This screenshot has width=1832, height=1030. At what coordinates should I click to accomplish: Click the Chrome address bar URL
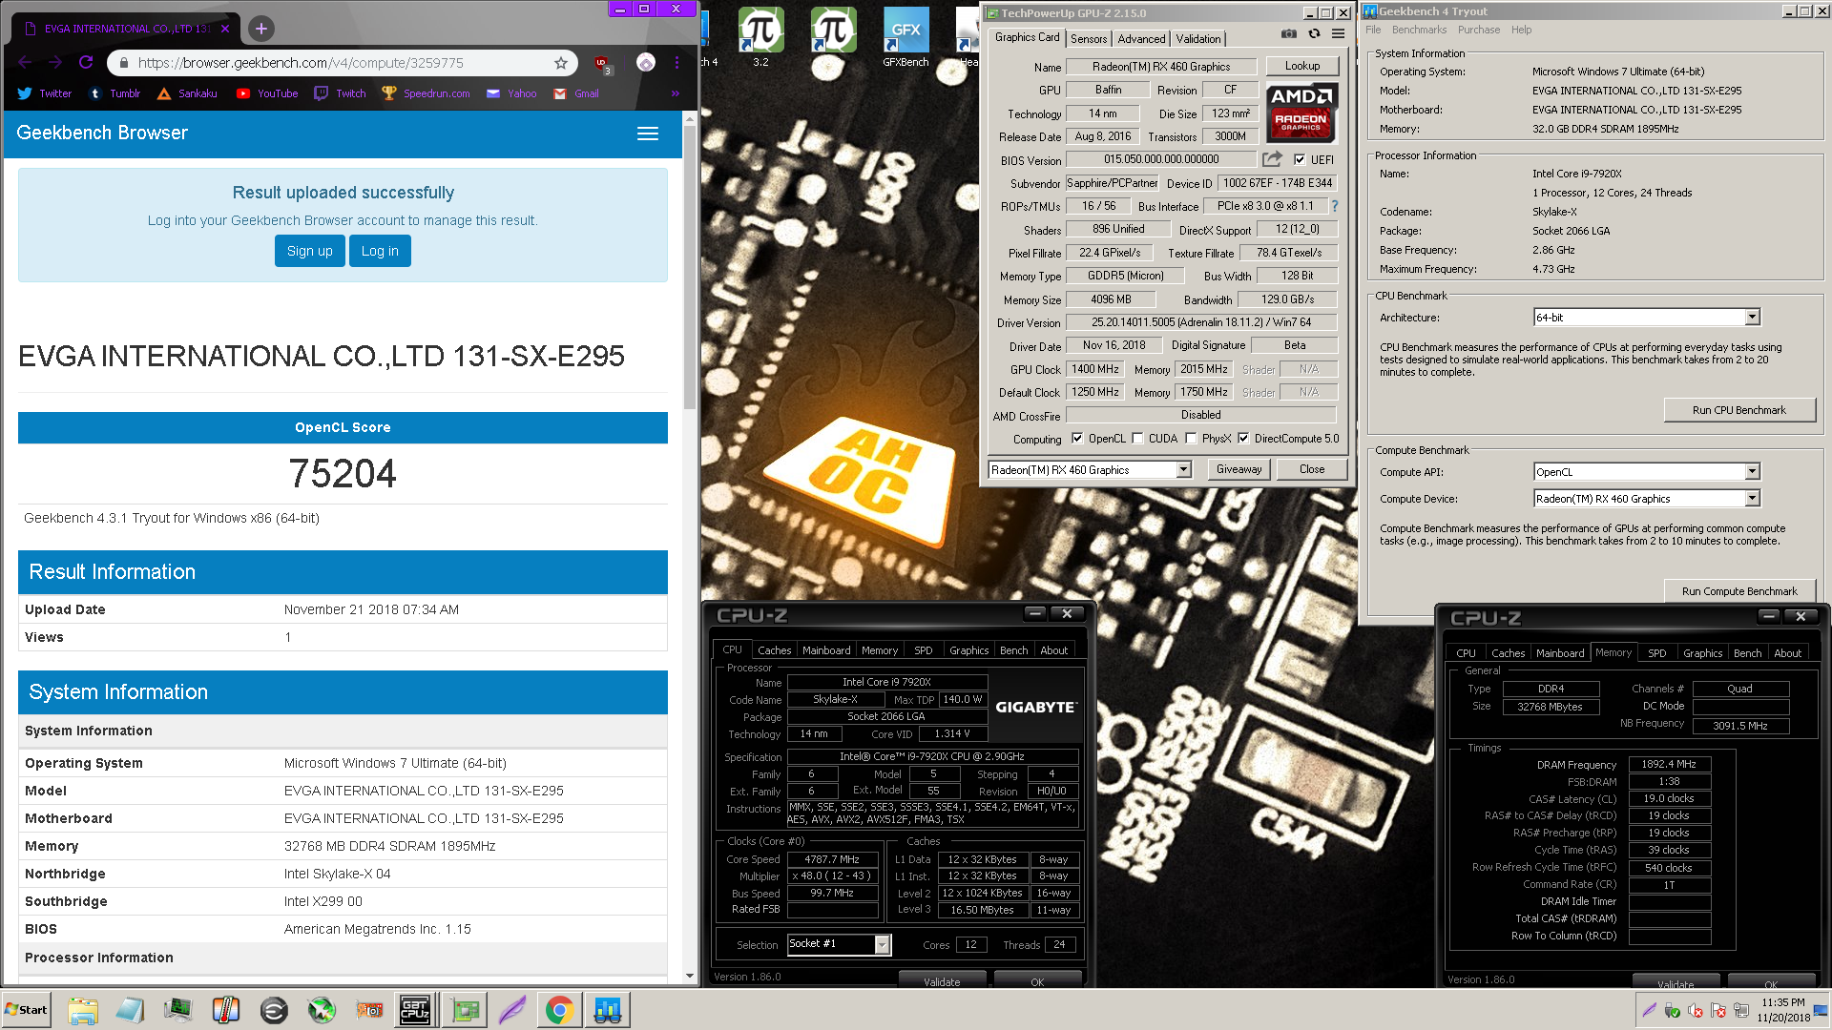point(301,63)
